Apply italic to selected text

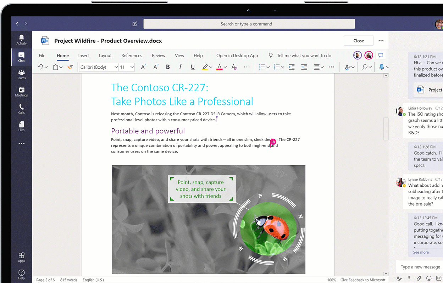180,67
